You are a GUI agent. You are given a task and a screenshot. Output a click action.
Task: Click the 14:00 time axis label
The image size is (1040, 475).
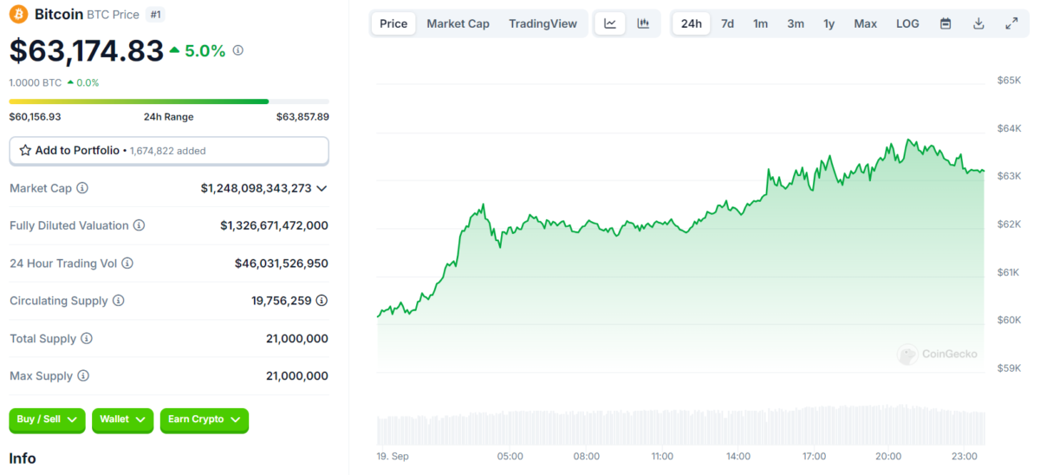pyautogui.click(x=738, y=456)
